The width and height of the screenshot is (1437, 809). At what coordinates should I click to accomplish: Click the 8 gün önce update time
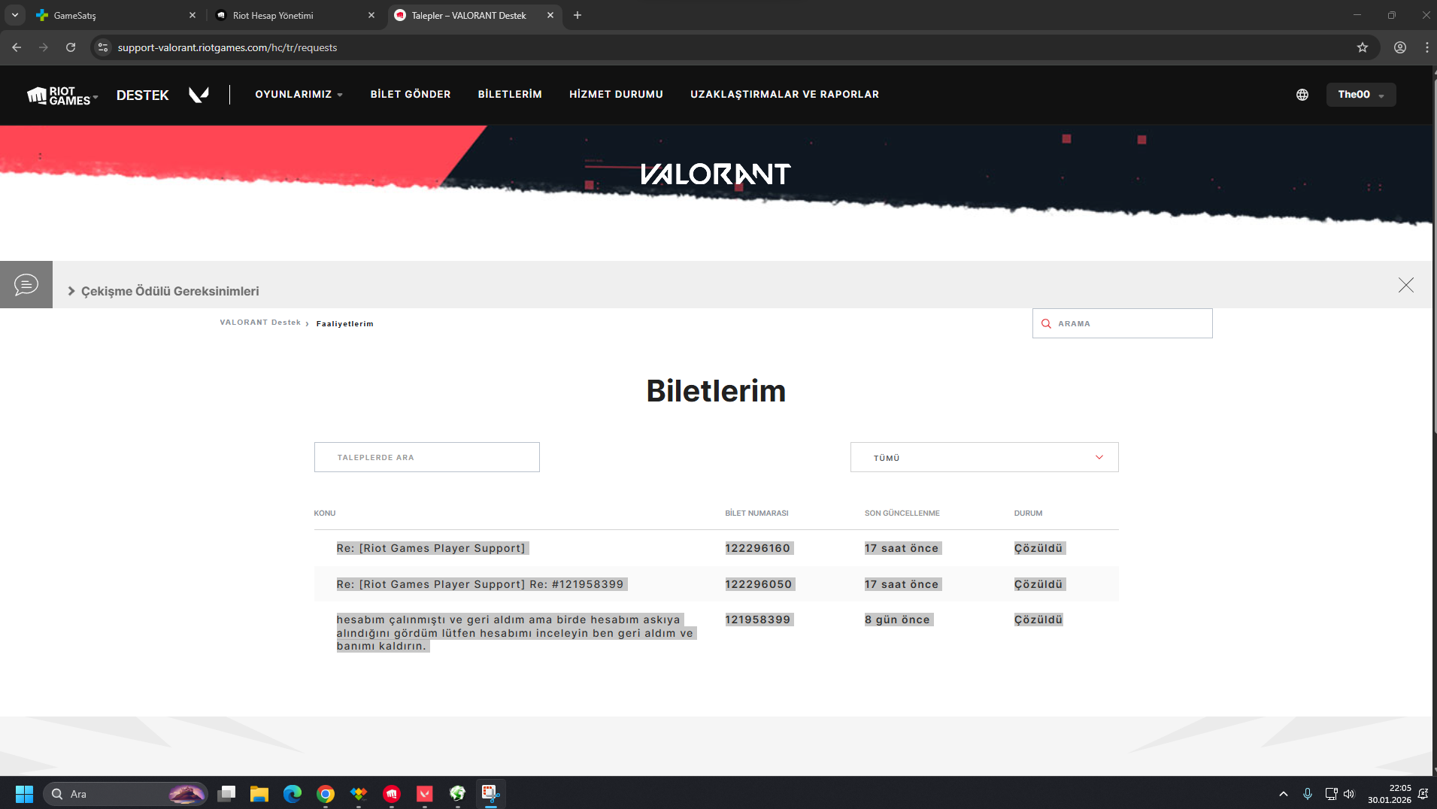[x=898, y=620]
